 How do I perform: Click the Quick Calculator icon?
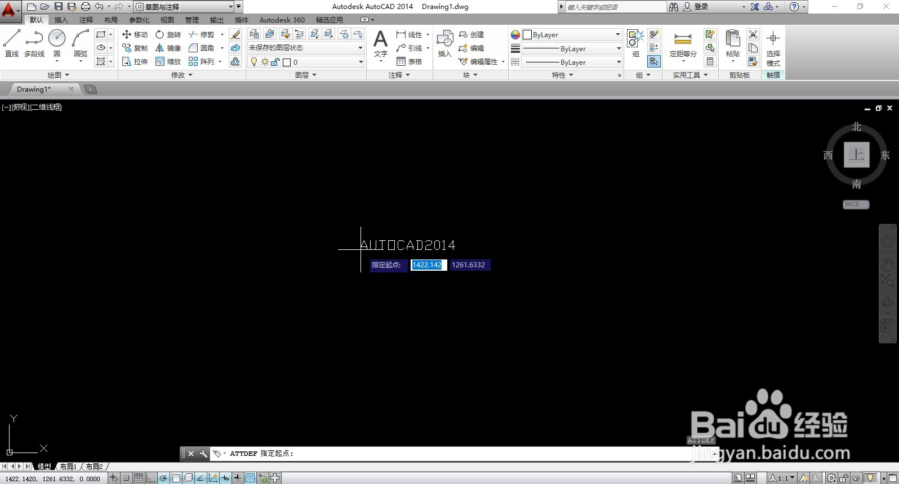click(710, 61)
